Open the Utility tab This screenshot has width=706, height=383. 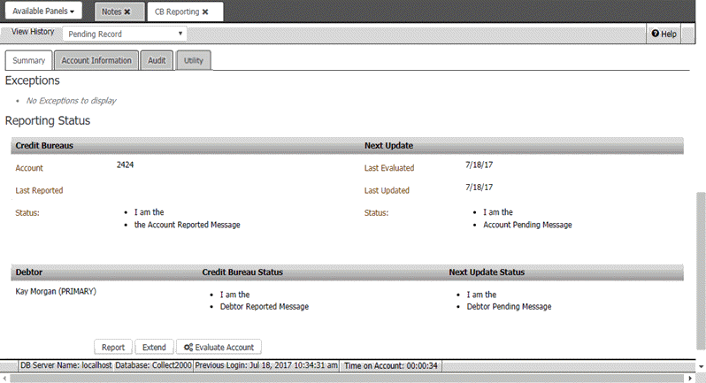tap(193, 60)
